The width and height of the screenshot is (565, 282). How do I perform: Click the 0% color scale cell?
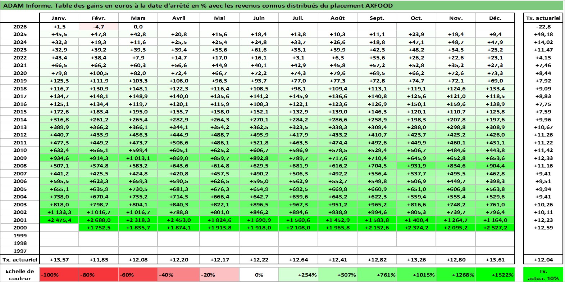pyautogui.click(x=259, y=275)
